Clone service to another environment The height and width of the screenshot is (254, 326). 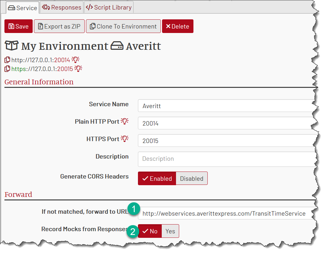tap(123, 26)
